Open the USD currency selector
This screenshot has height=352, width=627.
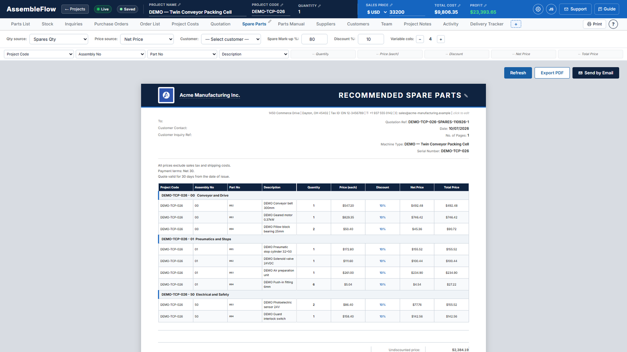pos(377,12)
